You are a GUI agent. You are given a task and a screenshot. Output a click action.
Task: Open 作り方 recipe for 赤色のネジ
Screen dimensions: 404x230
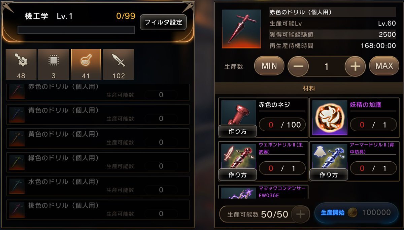[x=238, y=131]
